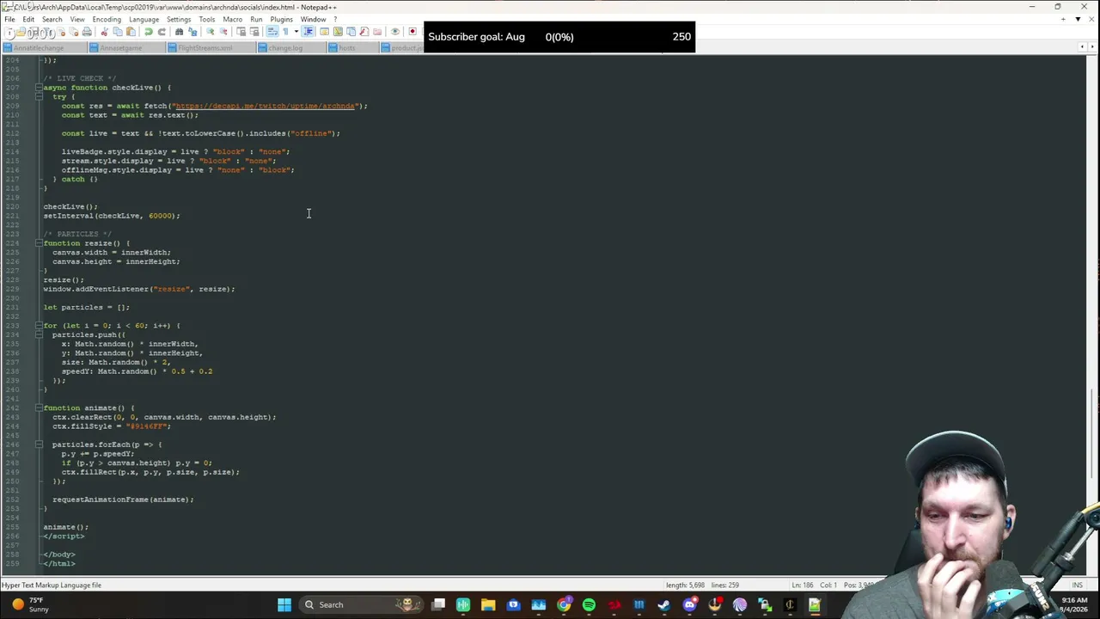The height and width of the screenshot is (619, 1100).
Task: Start macro recording with red record button
Action: (412, 33)
